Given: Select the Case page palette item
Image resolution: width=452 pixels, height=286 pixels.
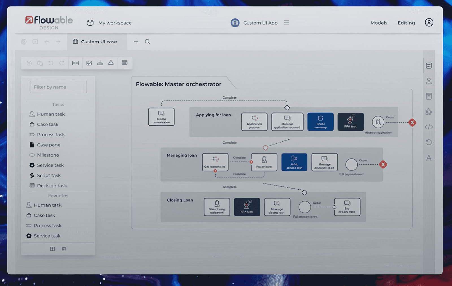Looking at the screenshot, I should coord(45,145).
